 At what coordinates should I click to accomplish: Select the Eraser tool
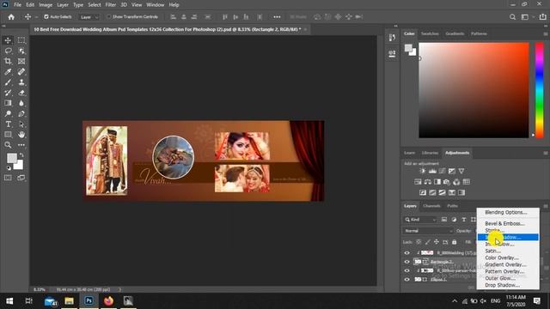21,93
